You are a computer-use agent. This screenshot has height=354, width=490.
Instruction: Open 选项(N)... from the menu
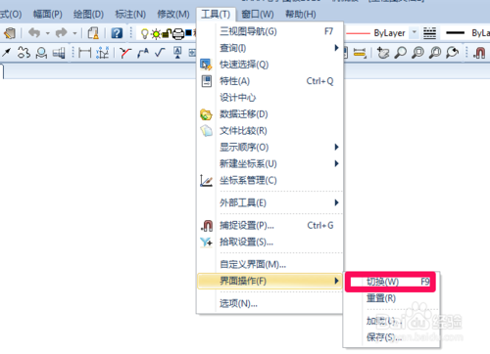(x=269, y=304)
